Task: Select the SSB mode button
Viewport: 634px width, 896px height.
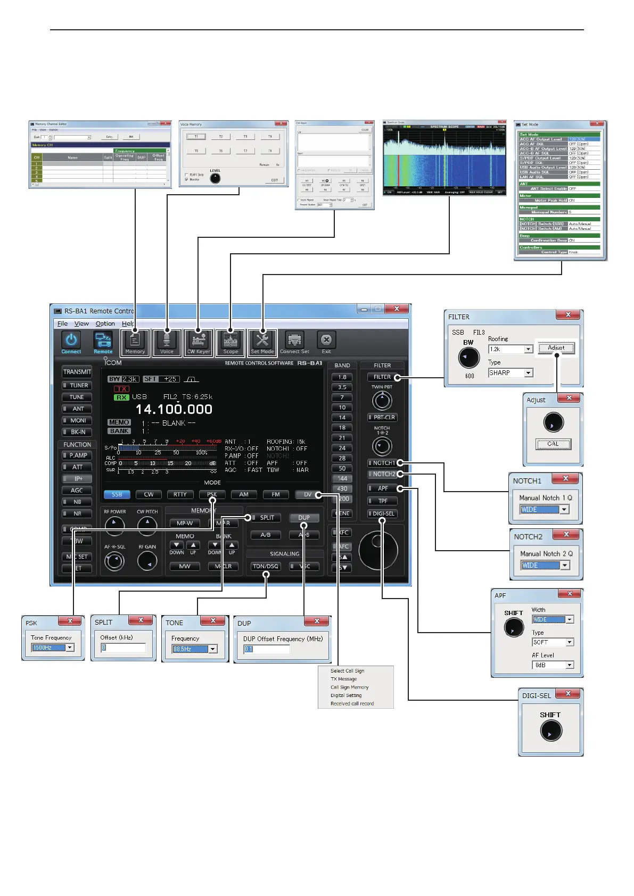Action: pyautogui.click(x=117, y=494)
